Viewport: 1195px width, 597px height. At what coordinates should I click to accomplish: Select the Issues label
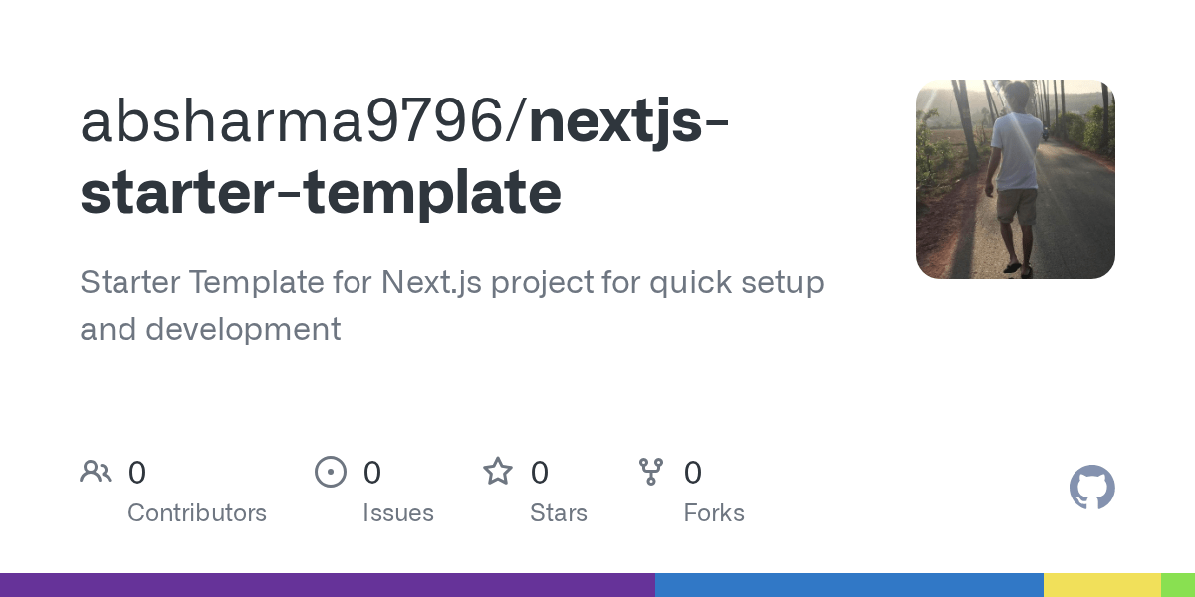click(x=398, y=513)
